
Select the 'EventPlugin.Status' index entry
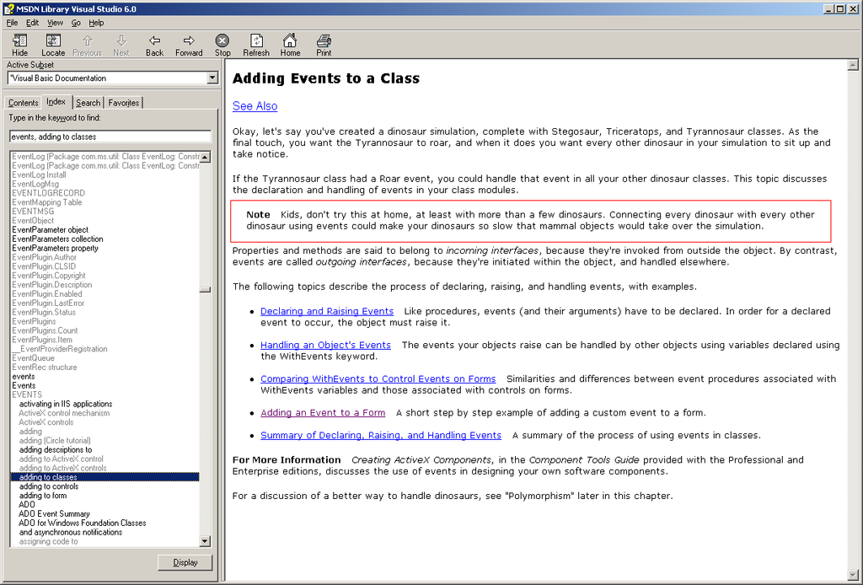click(x=44, y=313)
